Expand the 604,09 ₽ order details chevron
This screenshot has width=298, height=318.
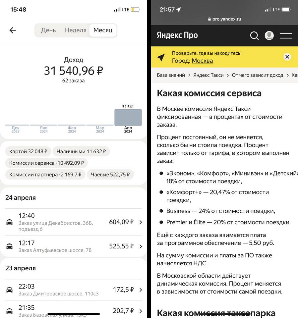tap(141, 222)
